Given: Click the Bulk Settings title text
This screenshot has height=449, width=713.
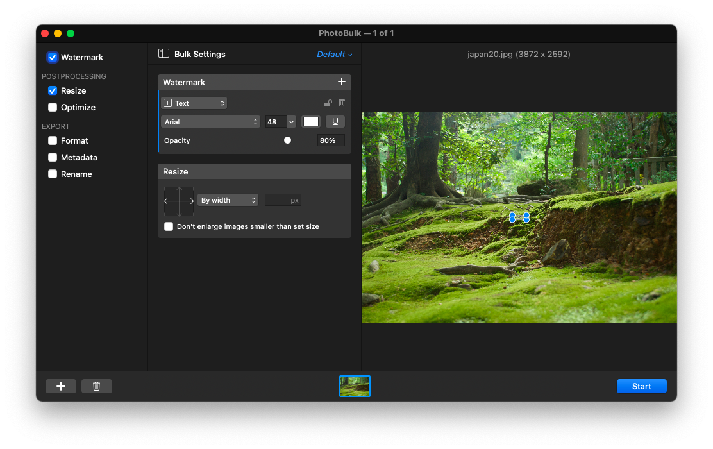Looking at the screenshot, I should 200,54.
